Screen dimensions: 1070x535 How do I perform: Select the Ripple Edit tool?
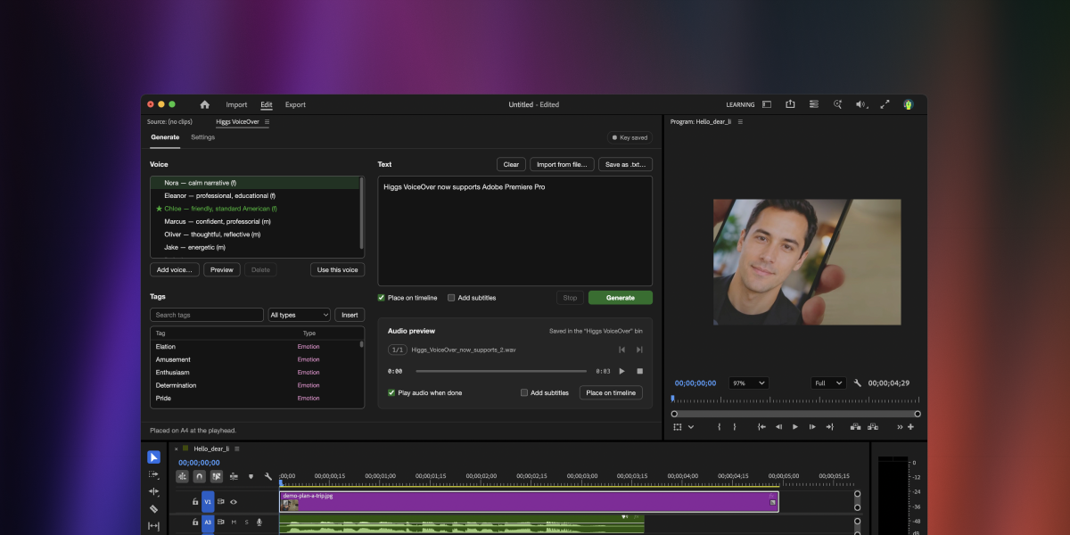pos(153,491)
